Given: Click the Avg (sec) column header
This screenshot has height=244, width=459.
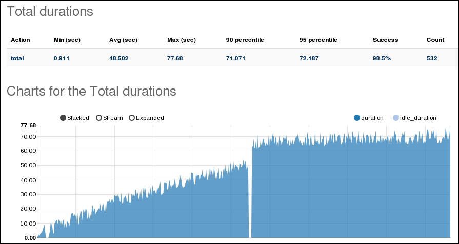Looking at the screenshot, I should (123, 40).
